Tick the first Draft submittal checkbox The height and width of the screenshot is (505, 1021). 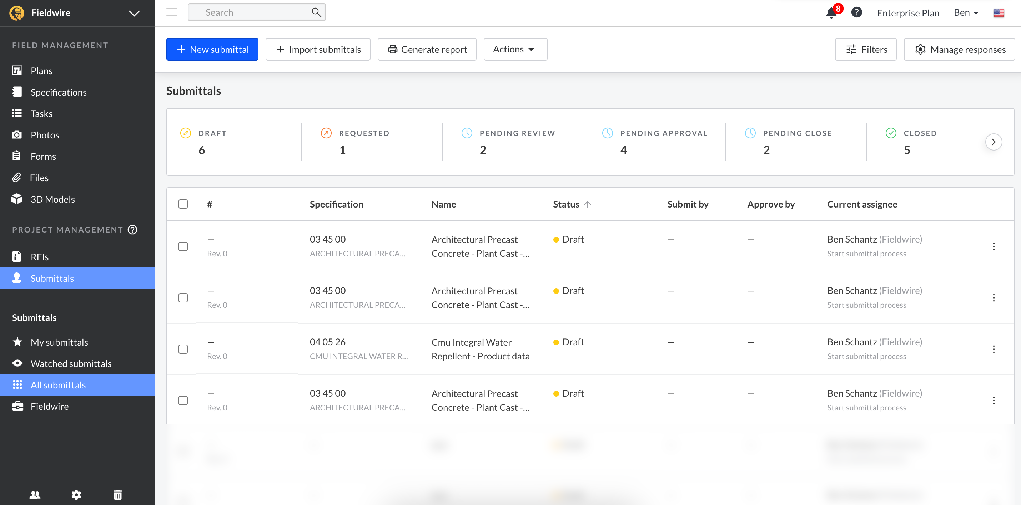tap(183, 246)
